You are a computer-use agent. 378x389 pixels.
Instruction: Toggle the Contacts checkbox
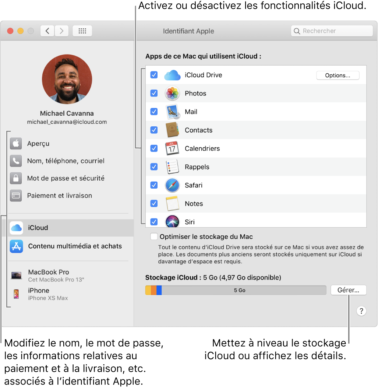point(154,130)
